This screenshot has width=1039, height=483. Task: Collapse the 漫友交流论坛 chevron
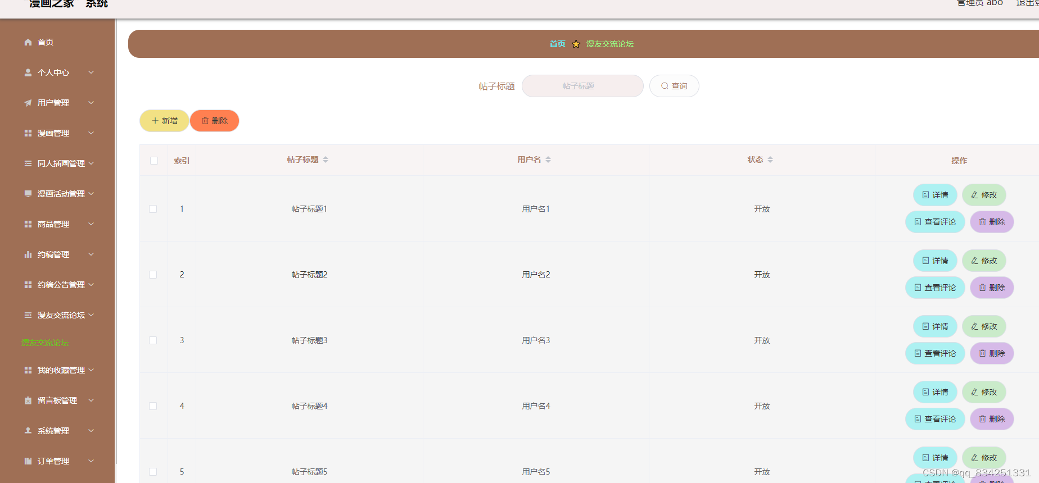click(x=91, y=315)
